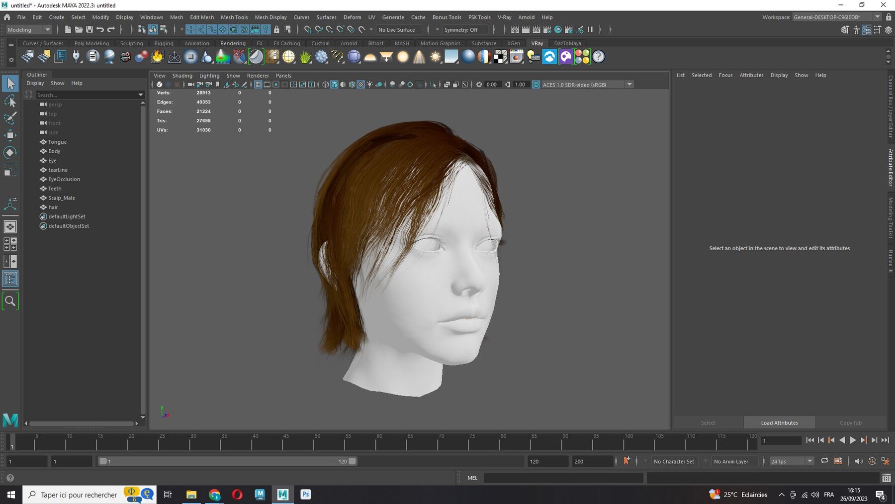Click the Save Scene icon
Screen dimensions: 895x504
tap(89, 30)
